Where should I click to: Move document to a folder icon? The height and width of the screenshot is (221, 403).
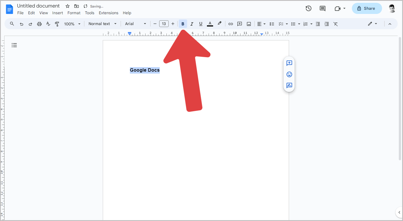tap(77, 6)
